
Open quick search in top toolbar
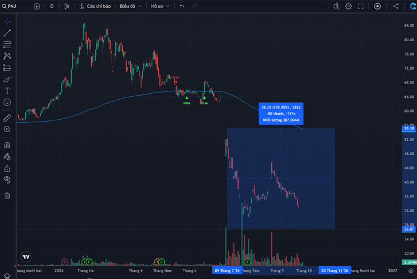[x=336, y=6]
